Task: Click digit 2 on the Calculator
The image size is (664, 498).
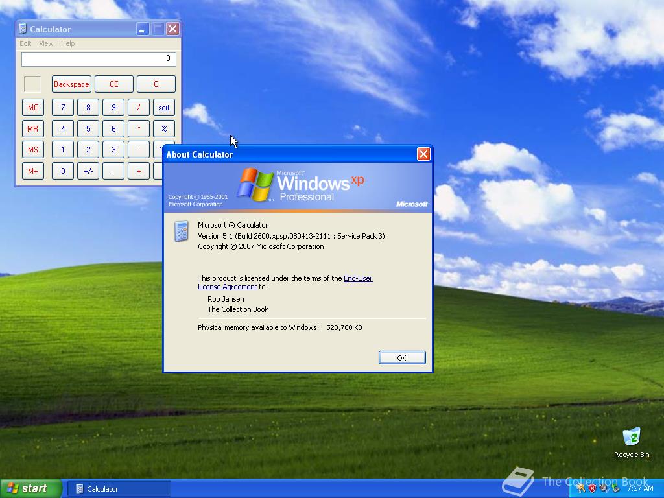Action: coord(88,150)
